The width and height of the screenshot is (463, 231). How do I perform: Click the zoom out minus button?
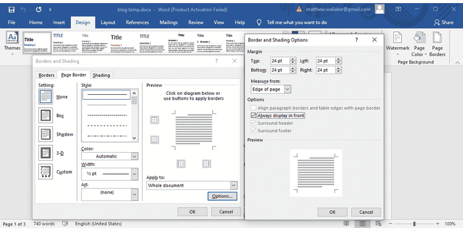[x=390, y=224]
